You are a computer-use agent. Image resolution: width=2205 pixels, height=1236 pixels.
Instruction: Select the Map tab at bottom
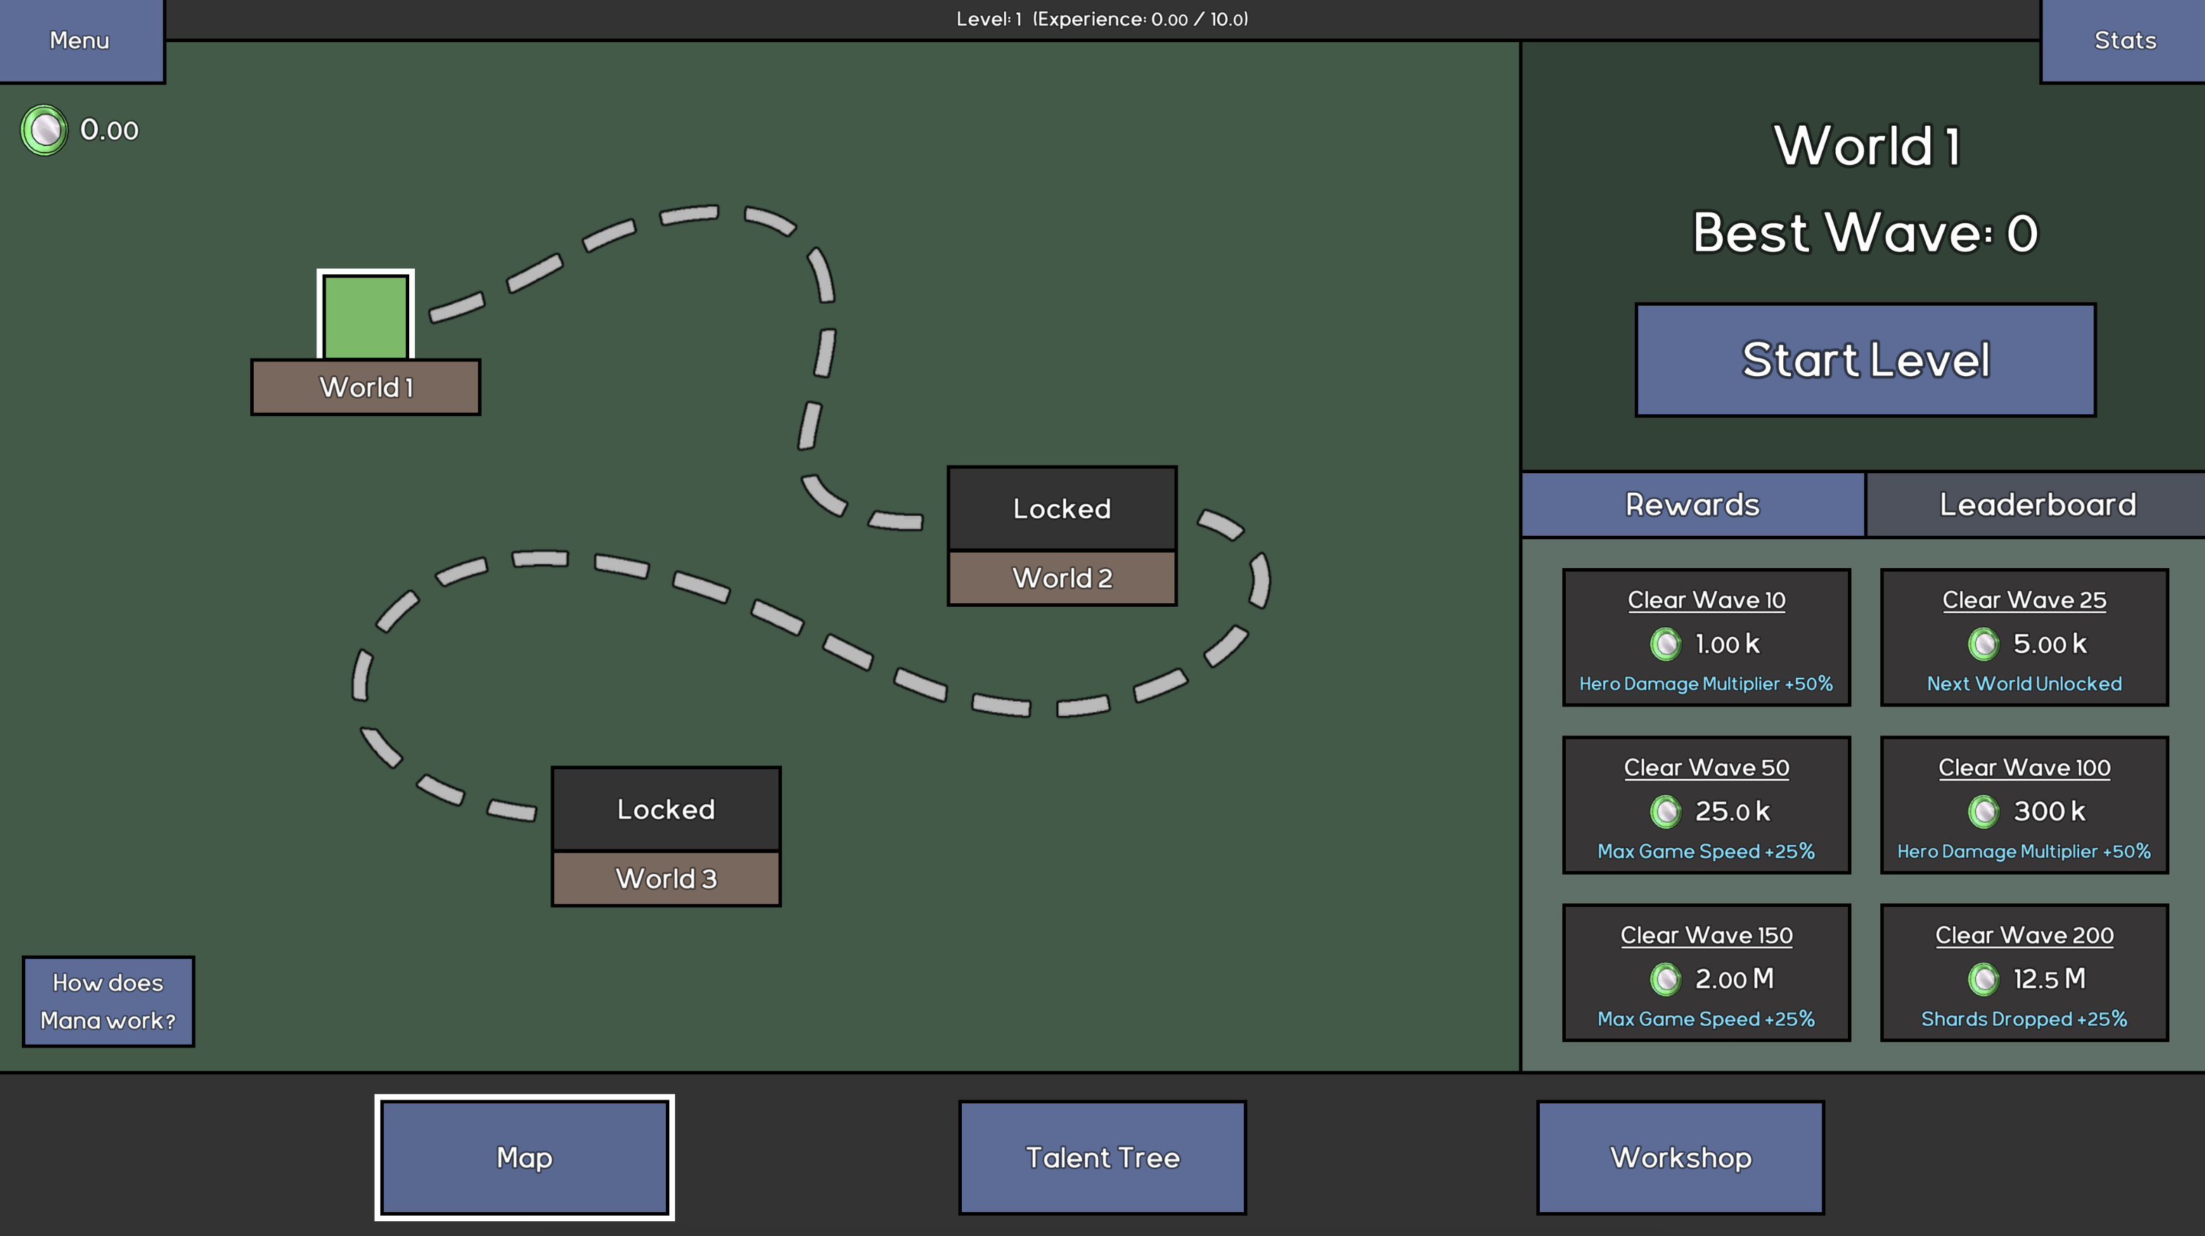click(524, 1157)
